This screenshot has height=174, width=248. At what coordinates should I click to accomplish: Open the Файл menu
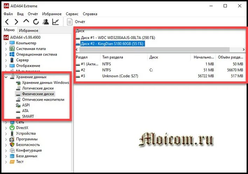point(8,14)
